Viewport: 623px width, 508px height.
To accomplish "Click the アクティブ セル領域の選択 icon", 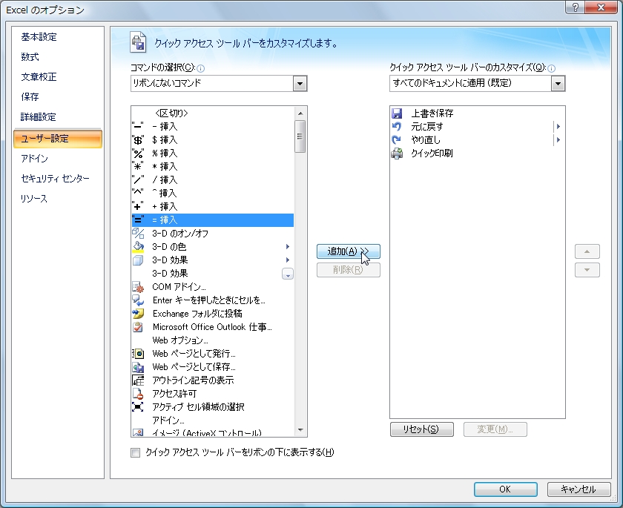I will click(138, 406).
